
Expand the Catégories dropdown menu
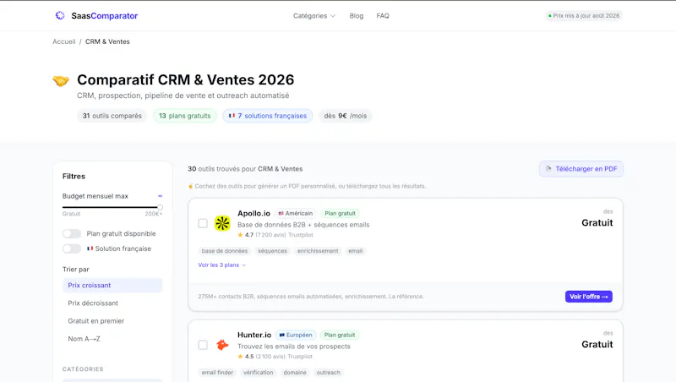tap(313, 16)
